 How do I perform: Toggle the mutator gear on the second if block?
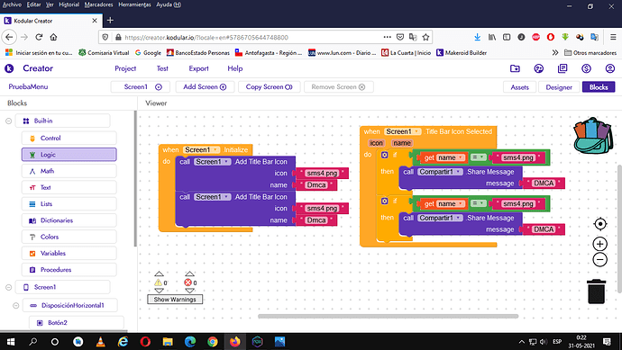pos(384,202)
